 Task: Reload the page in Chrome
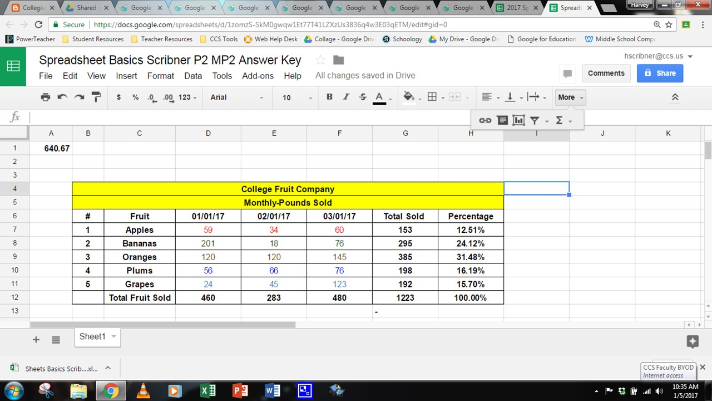[38, 25]
